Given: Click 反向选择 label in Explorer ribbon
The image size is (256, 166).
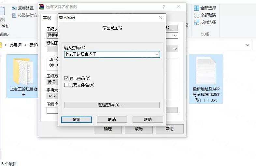Looking at the screenshot, I should point(208,22).
